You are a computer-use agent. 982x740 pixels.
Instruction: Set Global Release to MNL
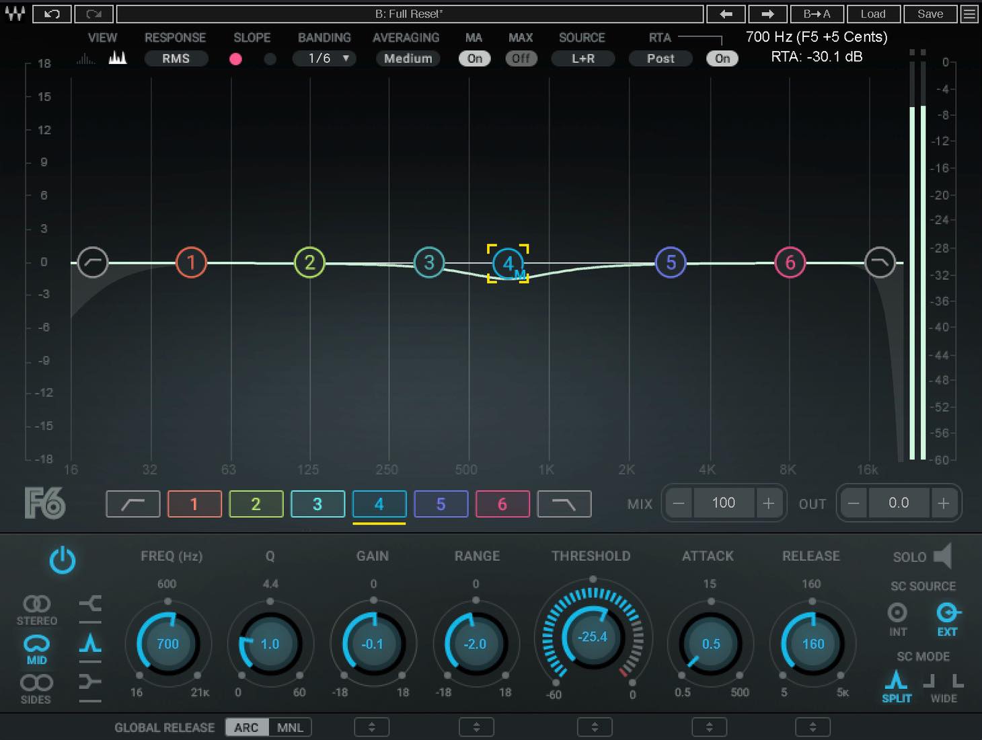click(x=290, y=727)
